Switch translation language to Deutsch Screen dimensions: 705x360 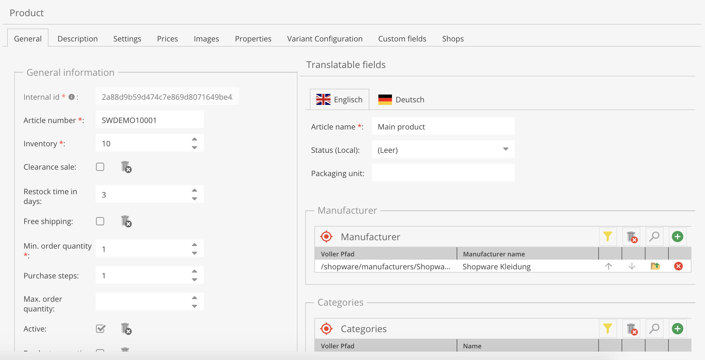[x=401, y=100]
